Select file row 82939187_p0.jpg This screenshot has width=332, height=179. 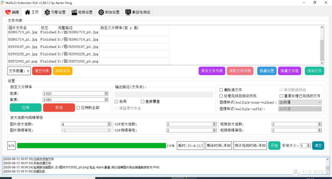click(x=89, y=47)
